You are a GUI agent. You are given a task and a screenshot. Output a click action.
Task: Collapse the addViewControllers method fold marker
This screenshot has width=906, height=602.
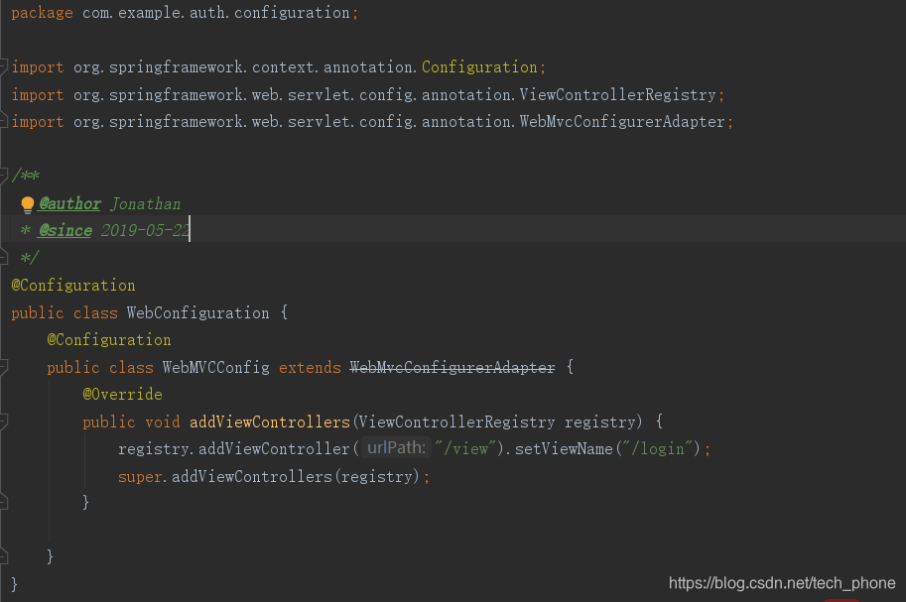click(3, 421)
